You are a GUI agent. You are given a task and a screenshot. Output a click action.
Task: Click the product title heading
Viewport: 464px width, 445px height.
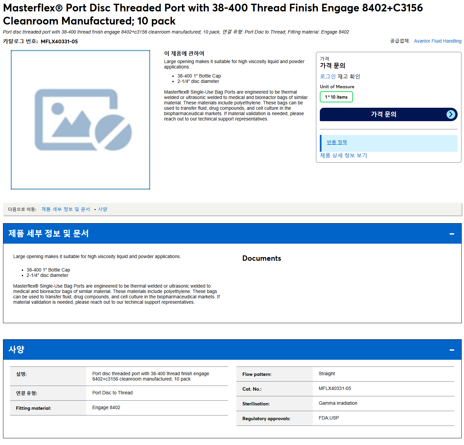click(x=213, y=14)
